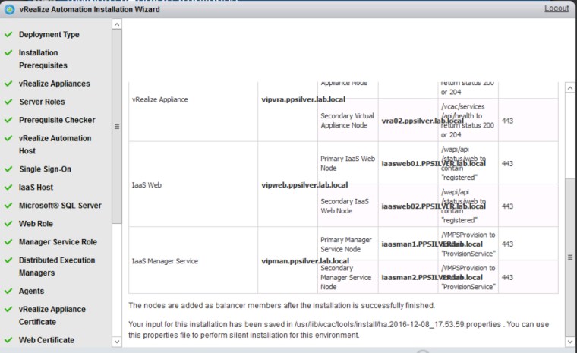577x353 pixels.
Task: Click green checkmark beside Agents
Action: tap(8, 292)
